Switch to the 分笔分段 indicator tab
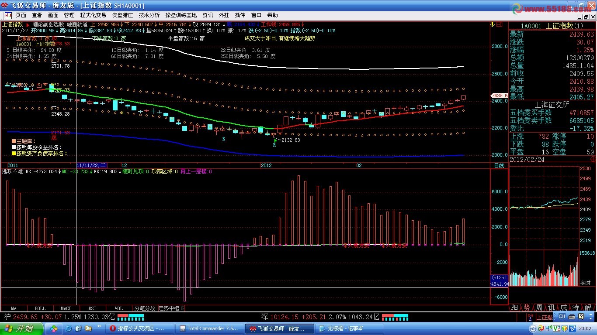Viewport: 597px width, 335px height. (145, 308)
